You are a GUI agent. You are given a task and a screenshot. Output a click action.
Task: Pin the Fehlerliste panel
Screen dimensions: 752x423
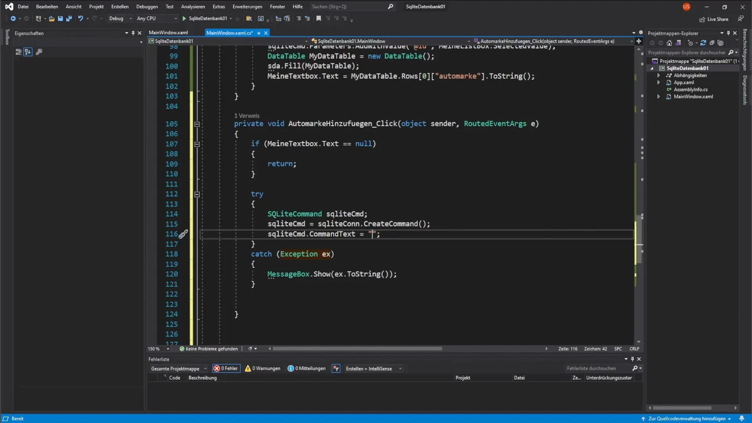click(633, 359)
